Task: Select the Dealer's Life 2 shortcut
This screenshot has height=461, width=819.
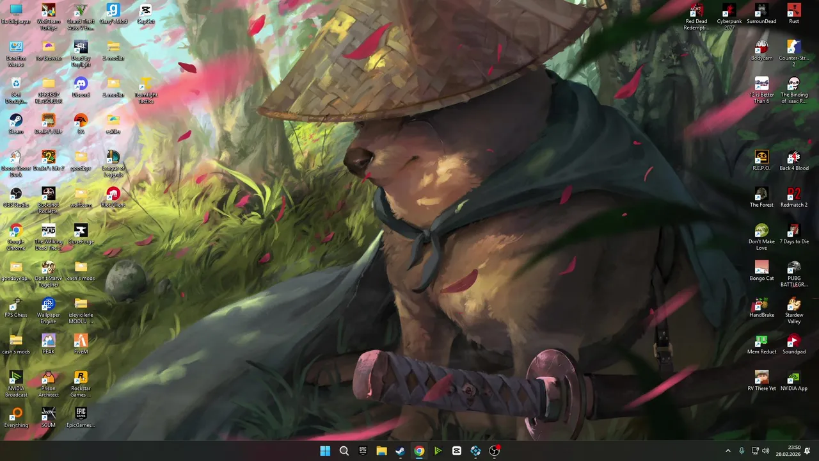Action: pyautogui.click(x=49, y=161)
